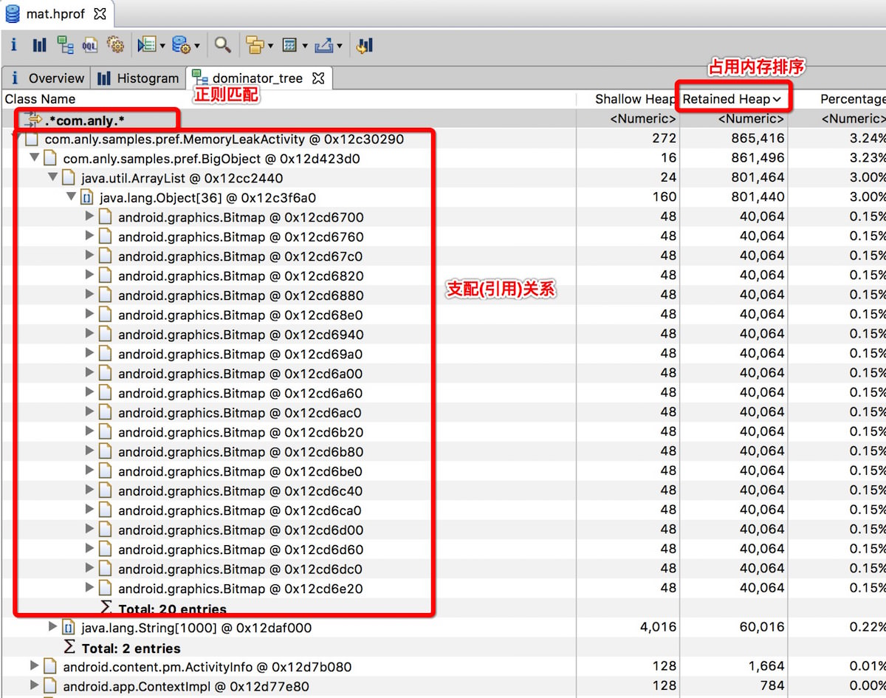Click the Shallow Heap numeric filter field
The width and height of the screenshot is (886, 698).
pyautogui.click(x=628, y=119)
